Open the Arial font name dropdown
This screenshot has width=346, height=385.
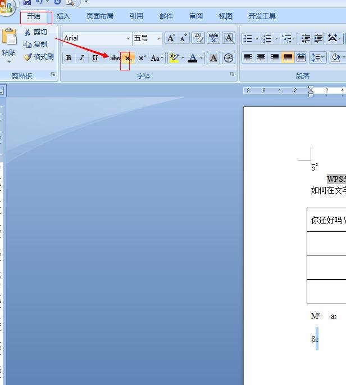click(x=128, y=38)
